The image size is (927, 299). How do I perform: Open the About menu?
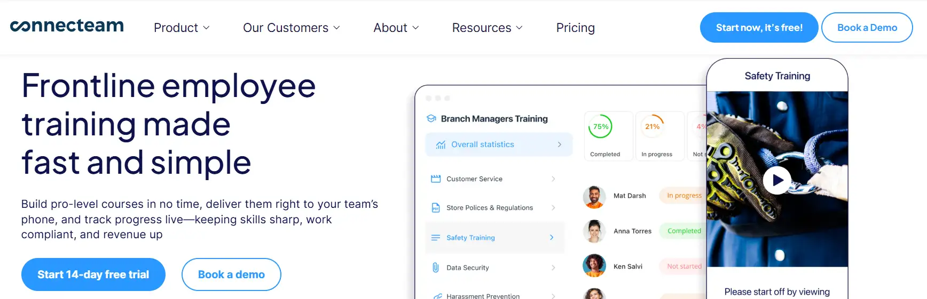(x=396, y=28)
